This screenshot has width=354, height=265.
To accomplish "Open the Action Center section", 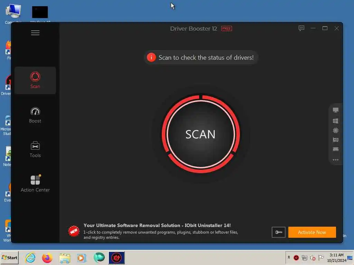I will [x=35, y=184].
